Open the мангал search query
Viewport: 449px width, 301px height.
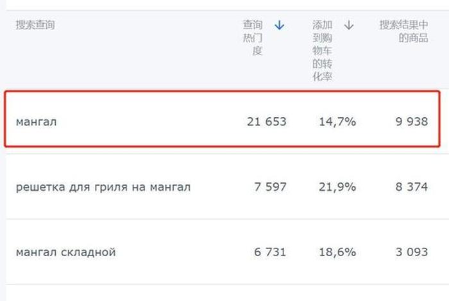[x=37, y=122]
